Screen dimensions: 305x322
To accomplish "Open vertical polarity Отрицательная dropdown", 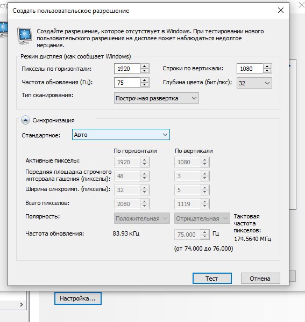I will click(x=202, y=218).
